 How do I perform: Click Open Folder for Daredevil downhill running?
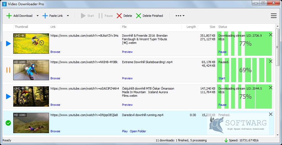pyautogui.click(x=138, y=131)
